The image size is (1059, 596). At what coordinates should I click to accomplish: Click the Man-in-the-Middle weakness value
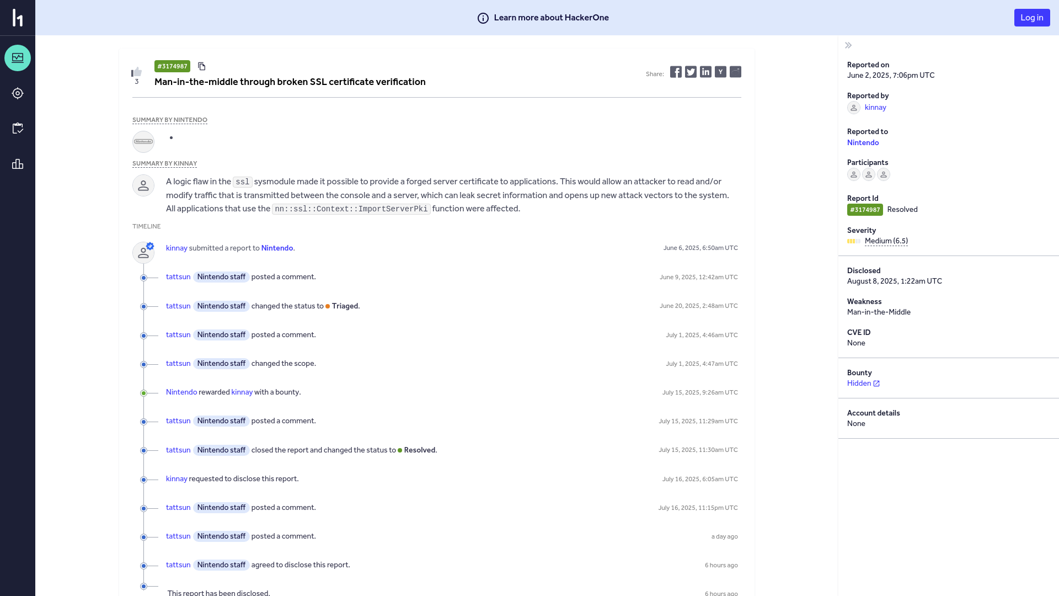(879, 312)
